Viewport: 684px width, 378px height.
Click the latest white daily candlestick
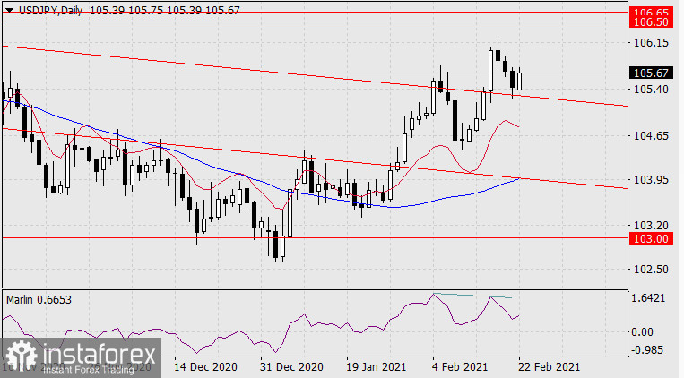click(x=520, y=82)
